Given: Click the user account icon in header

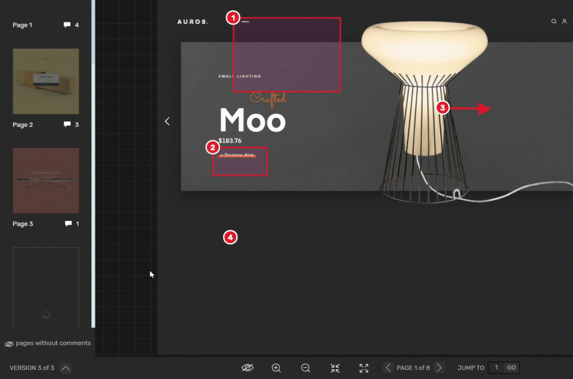Looking at the screenshot, I should pyautogui.click(x=565, y=22).
